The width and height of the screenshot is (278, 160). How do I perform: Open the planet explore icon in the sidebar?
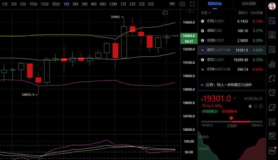click(x=272, y=107)
